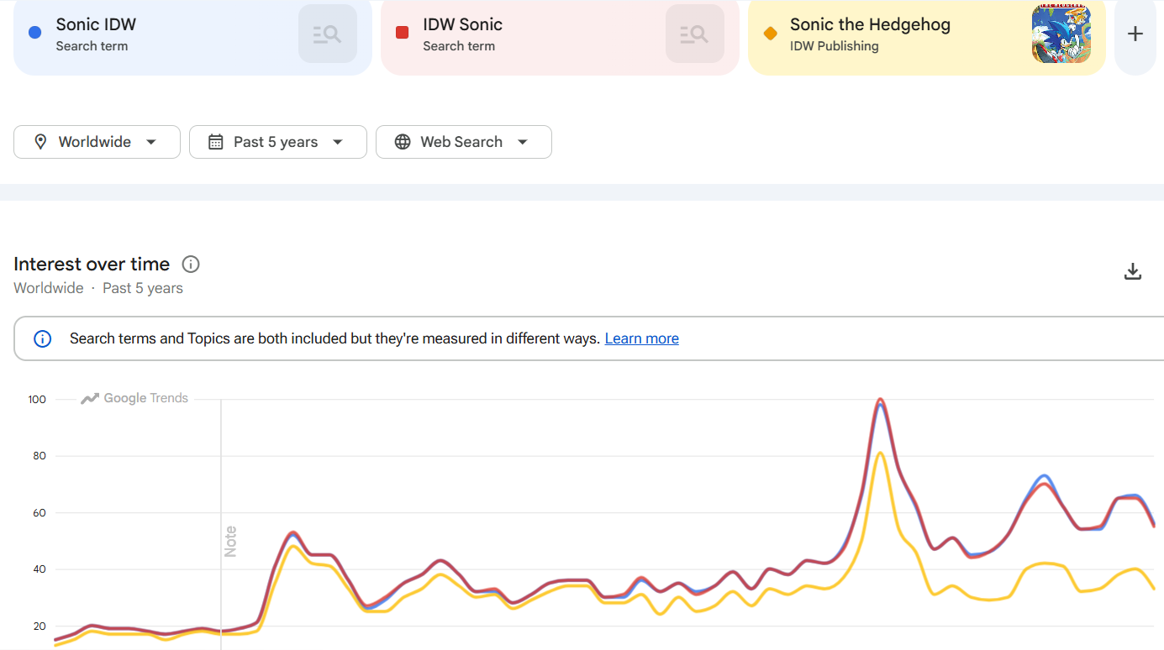Download the Interest over time chart data
The width and height of the screenshot is (1164, 650).
[1133, 271]
